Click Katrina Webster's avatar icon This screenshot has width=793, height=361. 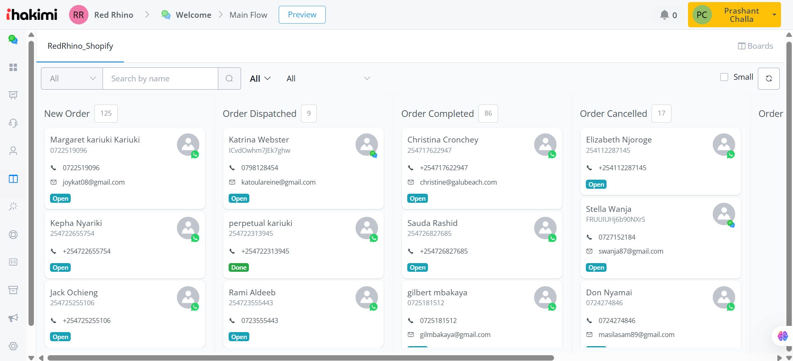click(x=367, y=145)
